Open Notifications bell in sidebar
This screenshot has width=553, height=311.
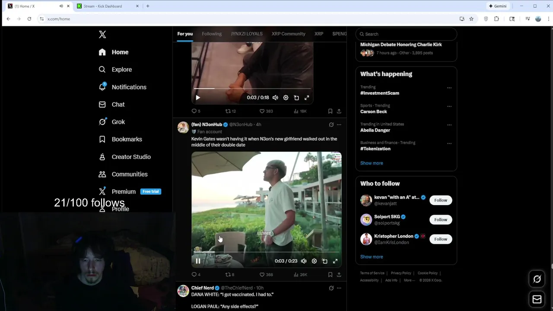[102, 87]
